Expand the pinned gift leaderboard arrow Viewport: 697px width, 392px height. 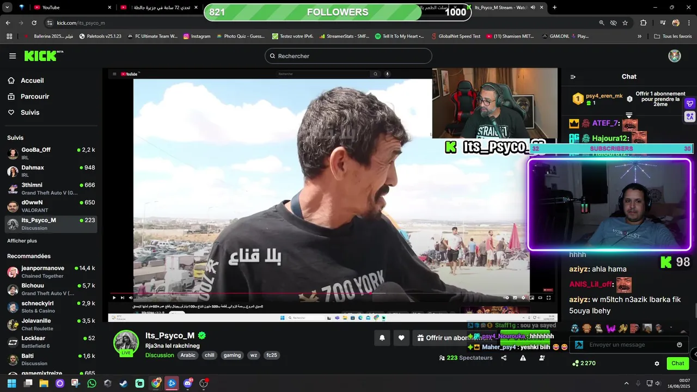pos(629,115)
